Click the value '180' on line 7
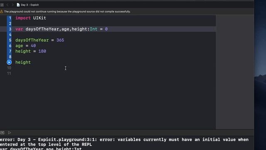The height and width of the screenshot is (150, 266). coord(42,51)
